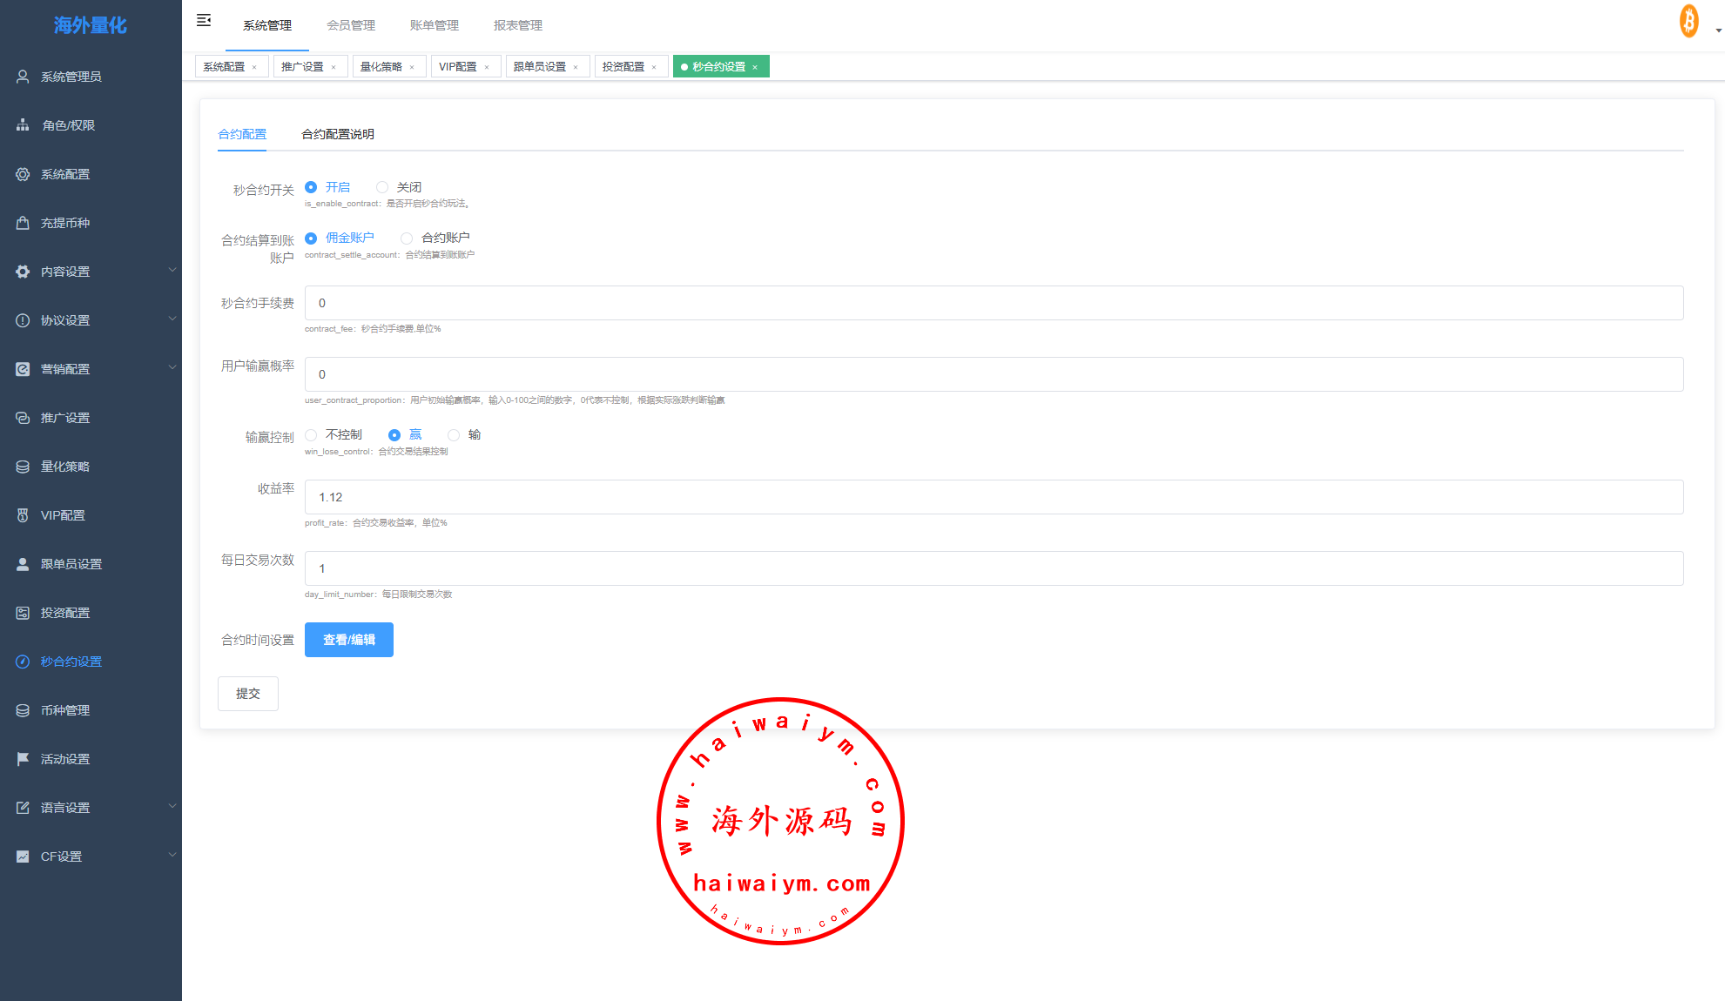
Task: Expand the 内容设置 submenu
Action: pyautogui.click(x=172, y=271)
